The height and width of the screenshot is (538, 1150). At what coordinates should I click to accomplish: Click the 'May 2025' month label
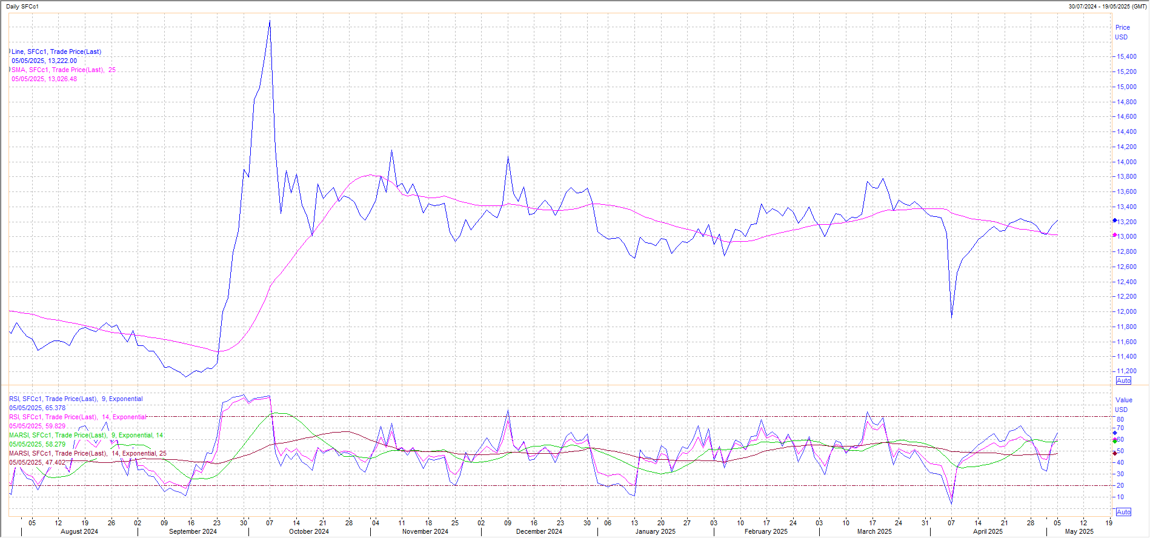tap(1080, 531)
